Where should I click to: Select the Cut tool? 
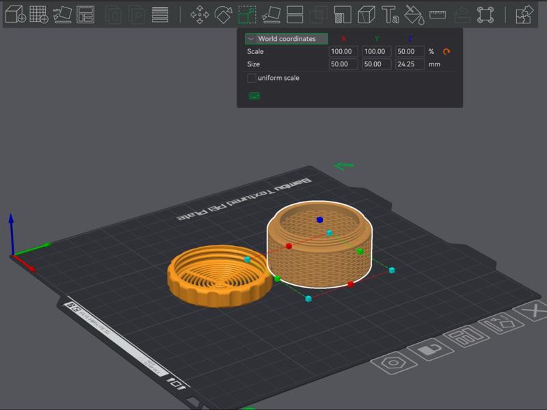[295, 14]
